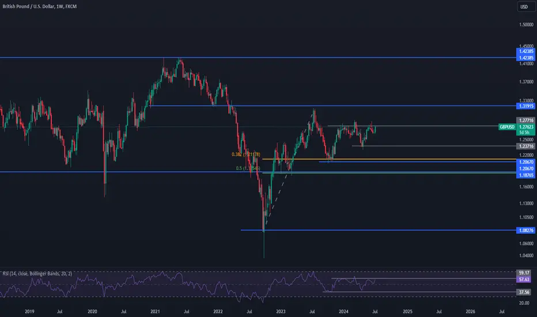The image size is (537, 317).
Task: Click the green GBPUSD symbol label
Action: (x=507, y=127)
